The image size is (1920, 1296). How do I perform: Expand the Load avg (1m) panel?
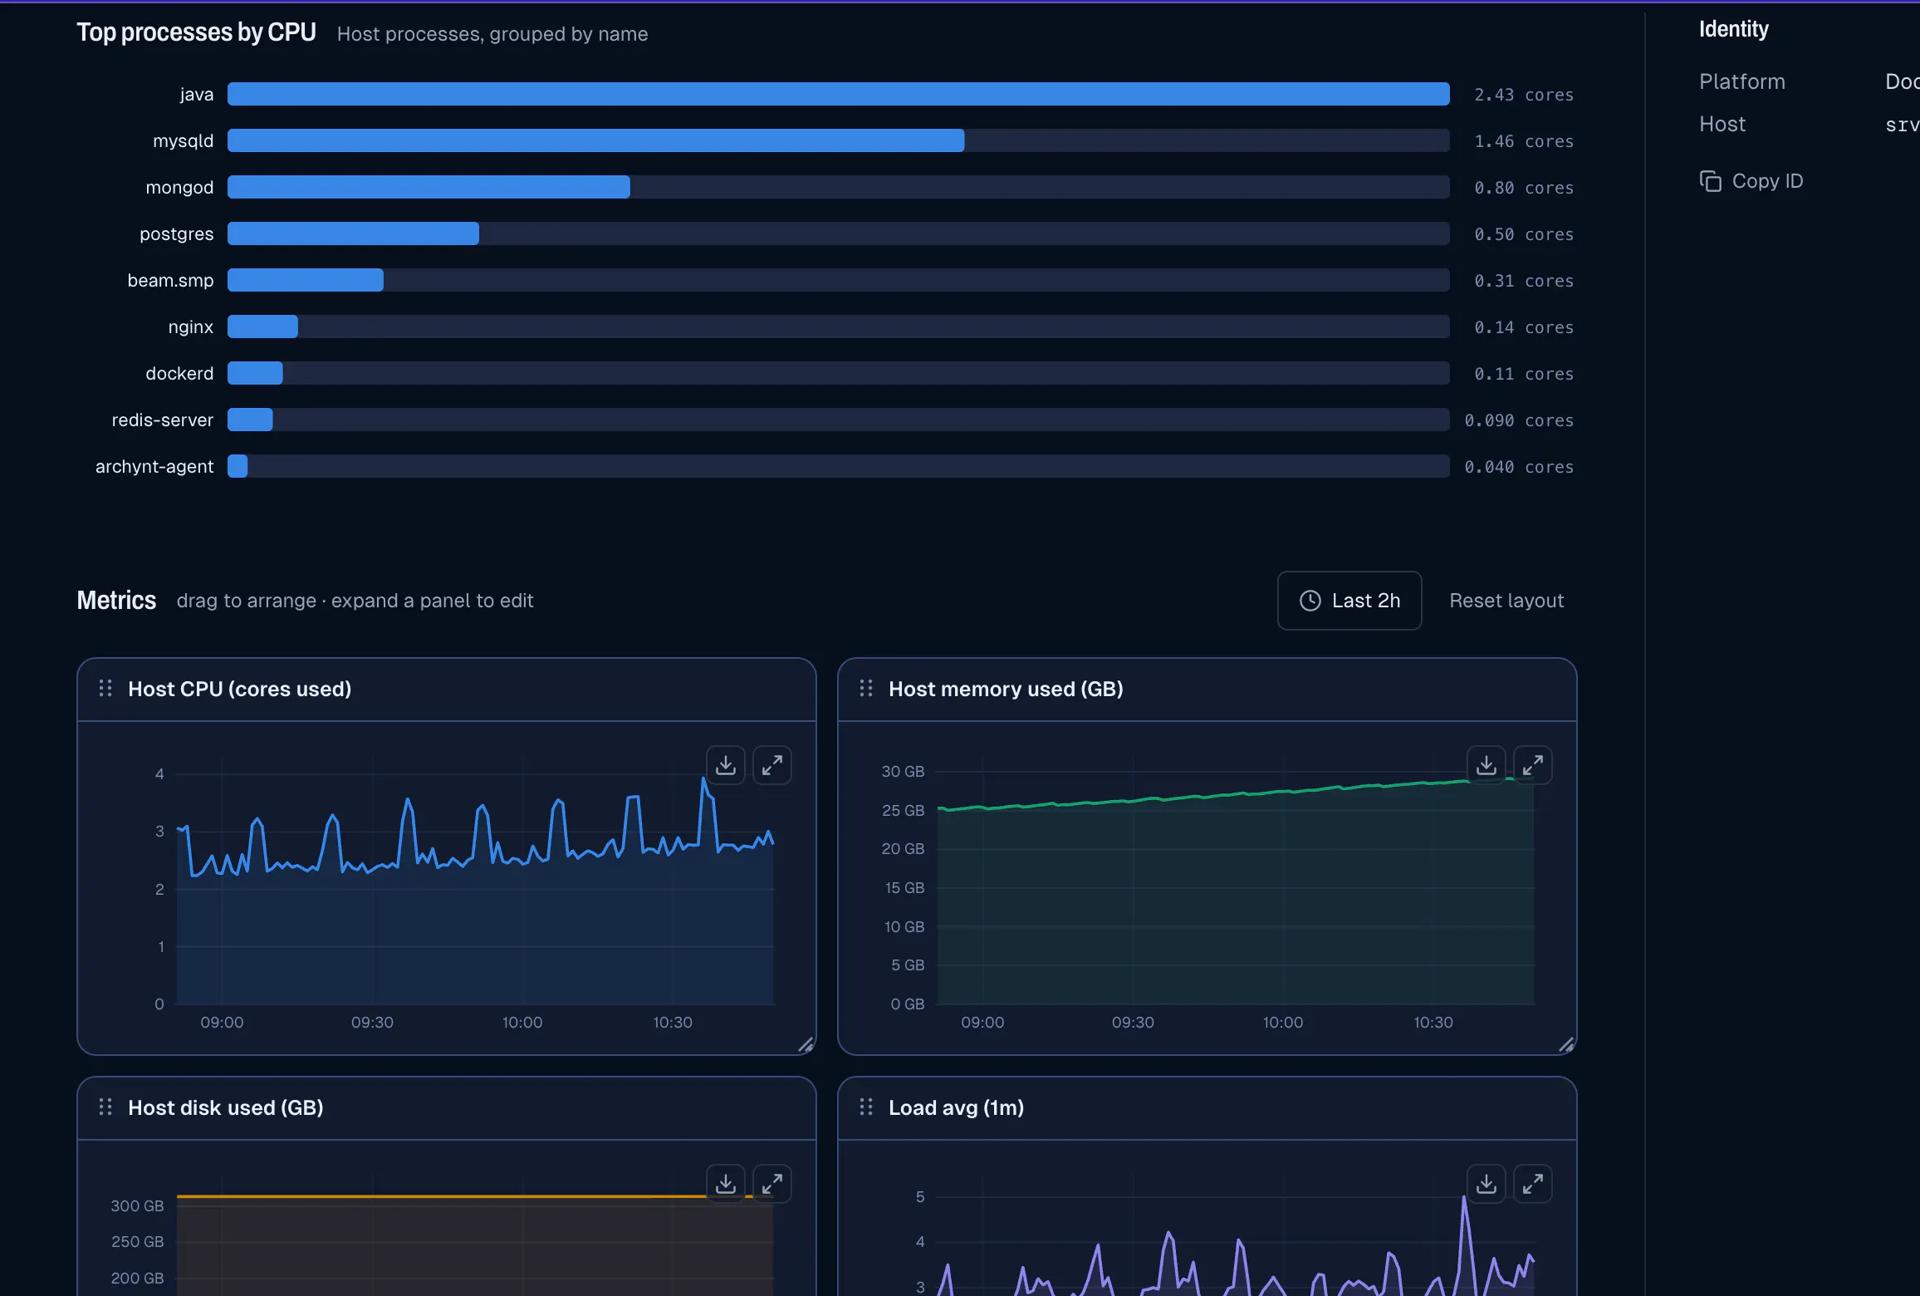coord(1533,1184)
